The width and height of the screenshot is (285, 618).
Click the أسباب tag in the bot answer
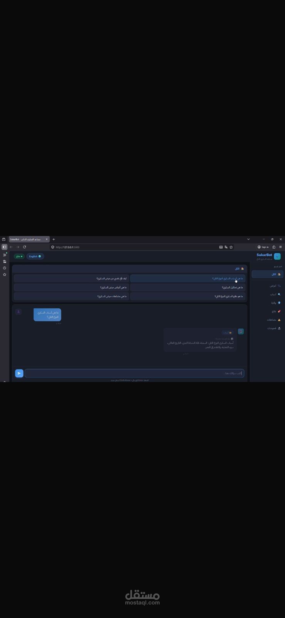click(x=227, y=333)
